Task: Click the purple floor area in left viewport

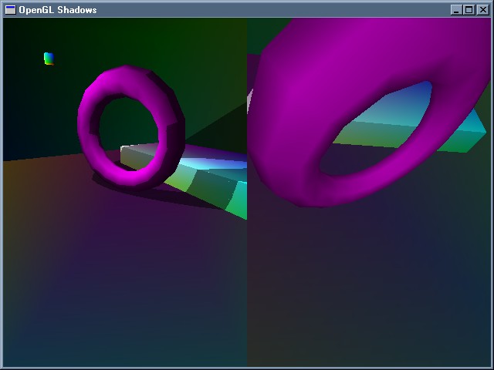Action: click(x=116, y=254)
